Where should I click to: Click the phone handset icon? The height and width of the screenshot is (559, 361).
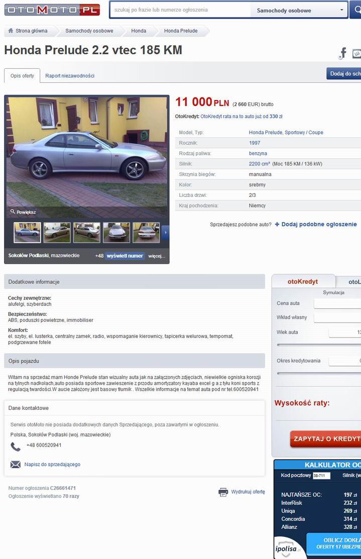point(16,446)
